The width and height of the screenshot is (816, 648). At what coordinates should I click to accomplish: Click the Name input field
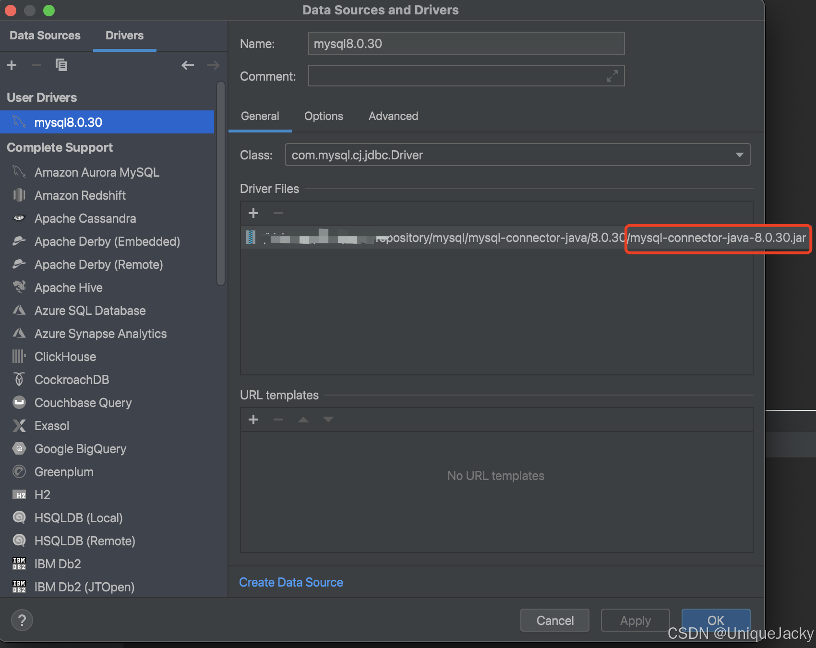pyautogui.click(x=466, y=43)
